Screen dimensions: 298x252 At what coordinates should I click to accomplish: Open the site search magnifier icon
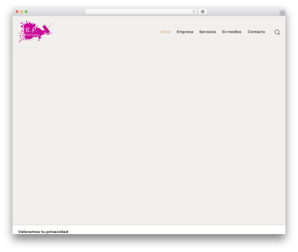pos(277,32)
